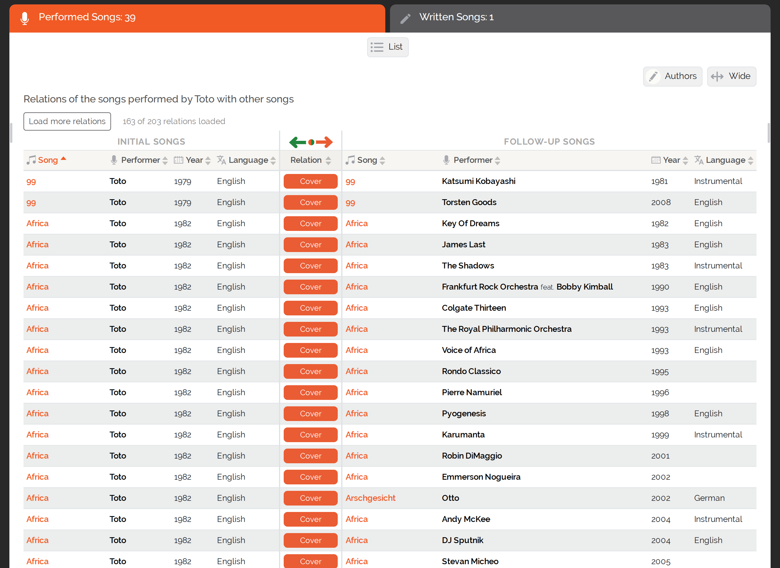The height and width of the screenshot is (568, 780).
Task: Click the arrows icon on the Wide button
Action: click(x=717, y=76)
